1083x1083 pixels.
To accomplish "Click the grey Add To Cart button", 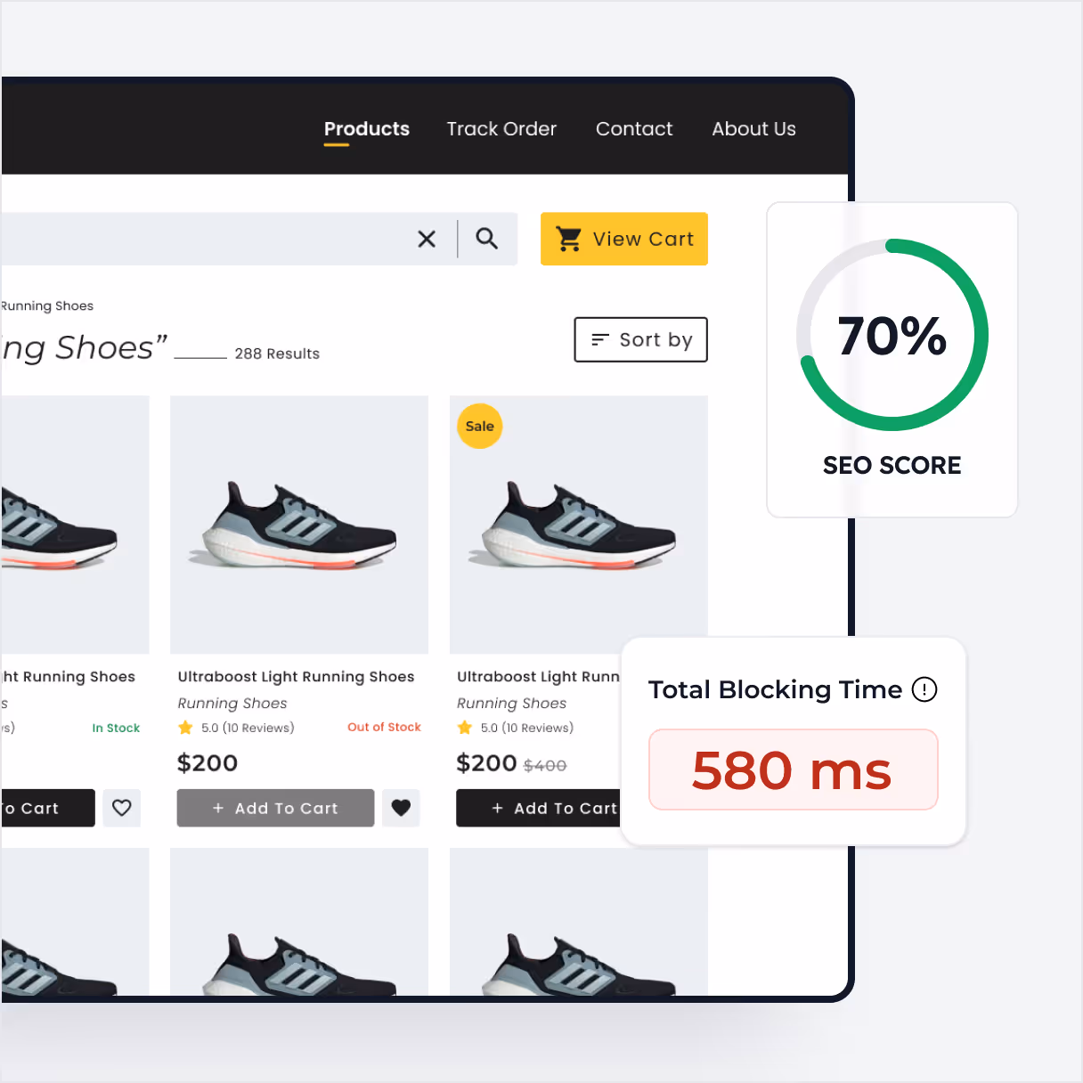I will pyautogui.click(x=275, y=808).
